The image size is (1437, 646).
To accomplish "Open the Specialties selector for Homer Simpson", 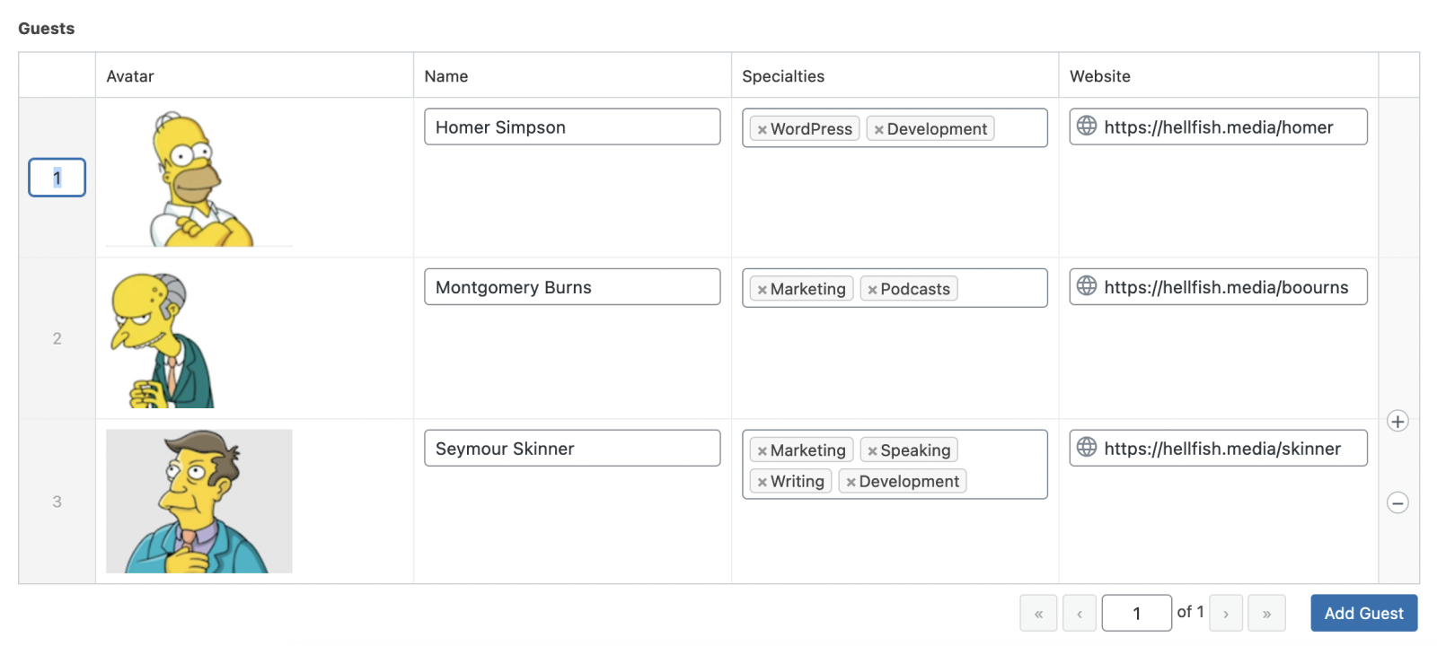I will tap(1015, 127).
